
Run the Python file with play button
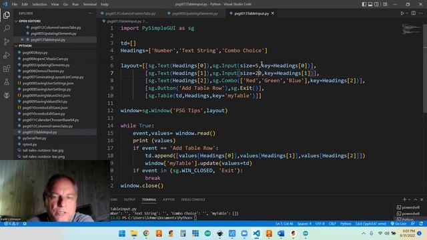coord(402,13)
